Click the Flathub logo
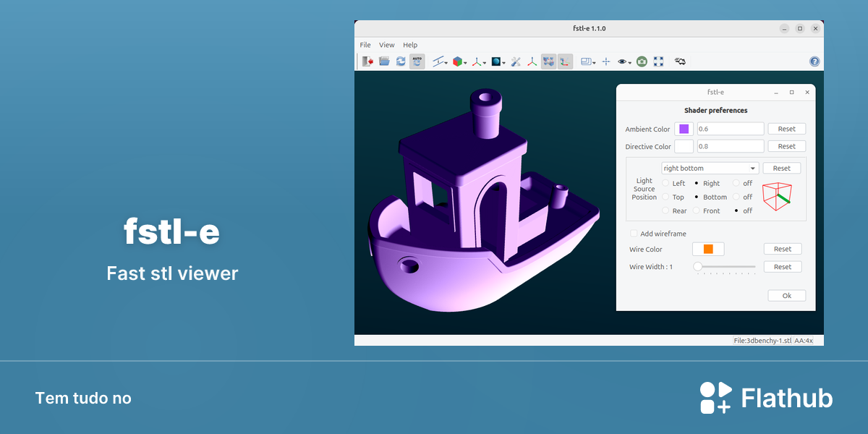Viewport: 868px width, 434px height. pyautogui.click(x=766, y=398)
